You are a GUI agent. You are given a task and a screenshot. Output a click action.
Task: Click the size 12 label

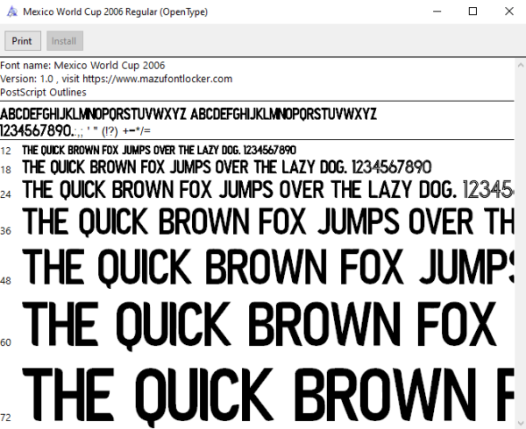(6, 151)
